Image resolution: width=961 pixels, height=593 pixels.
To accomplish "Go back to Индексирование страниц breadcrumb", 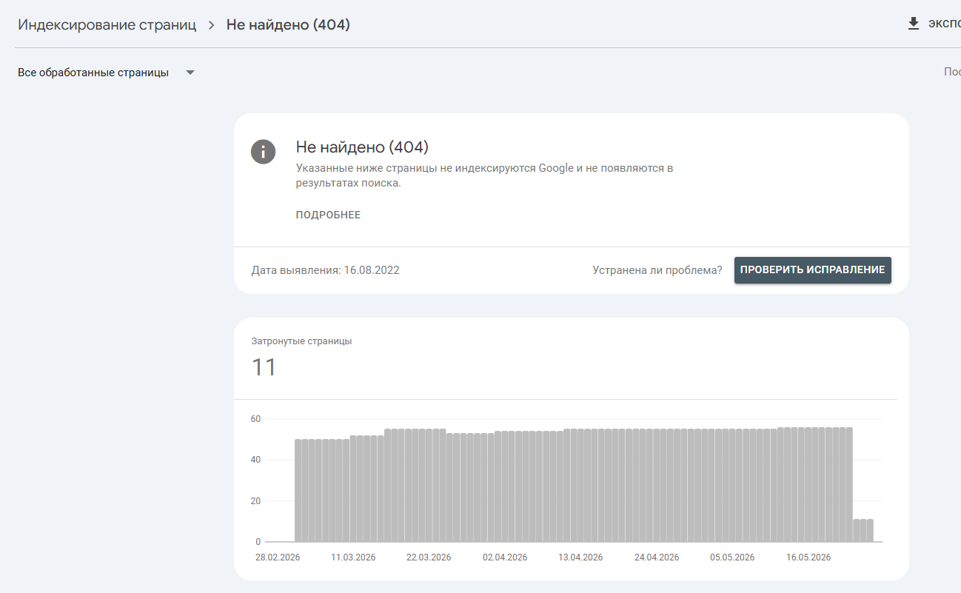I will tap(107, 24).
